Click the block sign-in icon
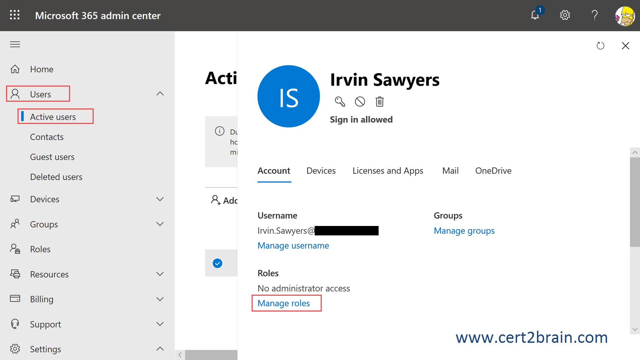This screenshot has height=360, width=640. pos(360,101)
